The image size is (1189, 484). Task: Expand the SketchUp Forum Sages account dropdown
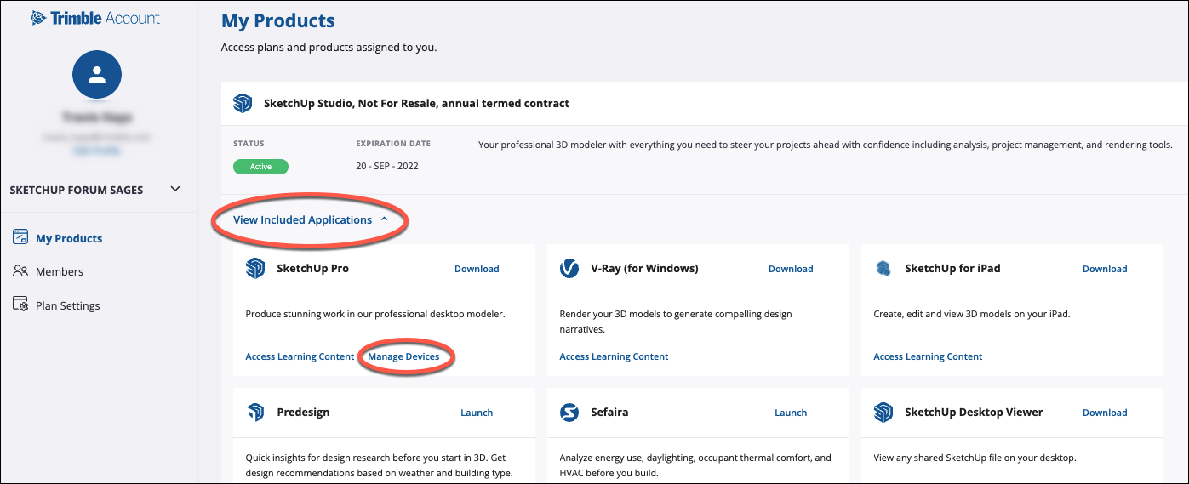tap(175, 189)
